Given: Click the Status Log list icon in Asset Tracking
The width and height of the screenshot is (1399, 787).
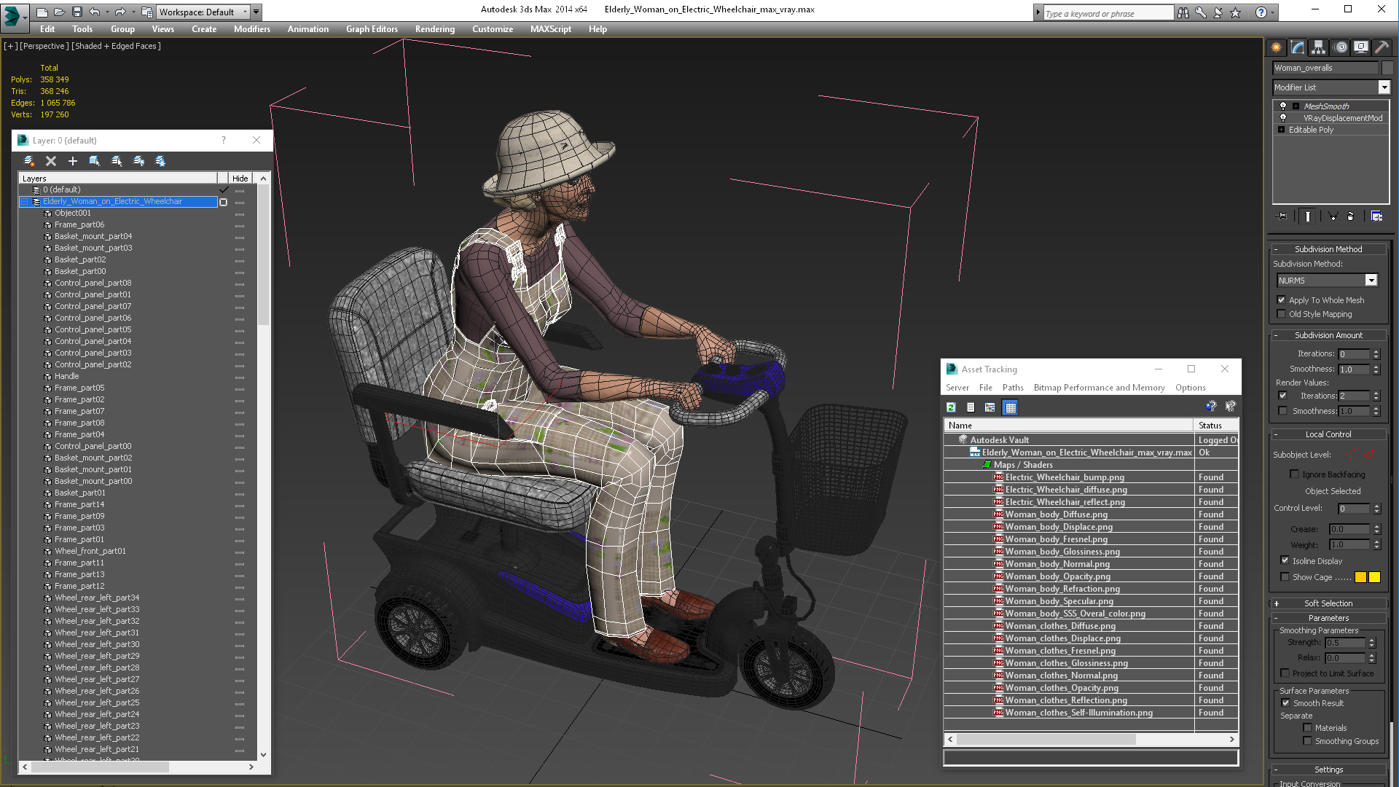Looking at the screenshot, I should [971, 407].
